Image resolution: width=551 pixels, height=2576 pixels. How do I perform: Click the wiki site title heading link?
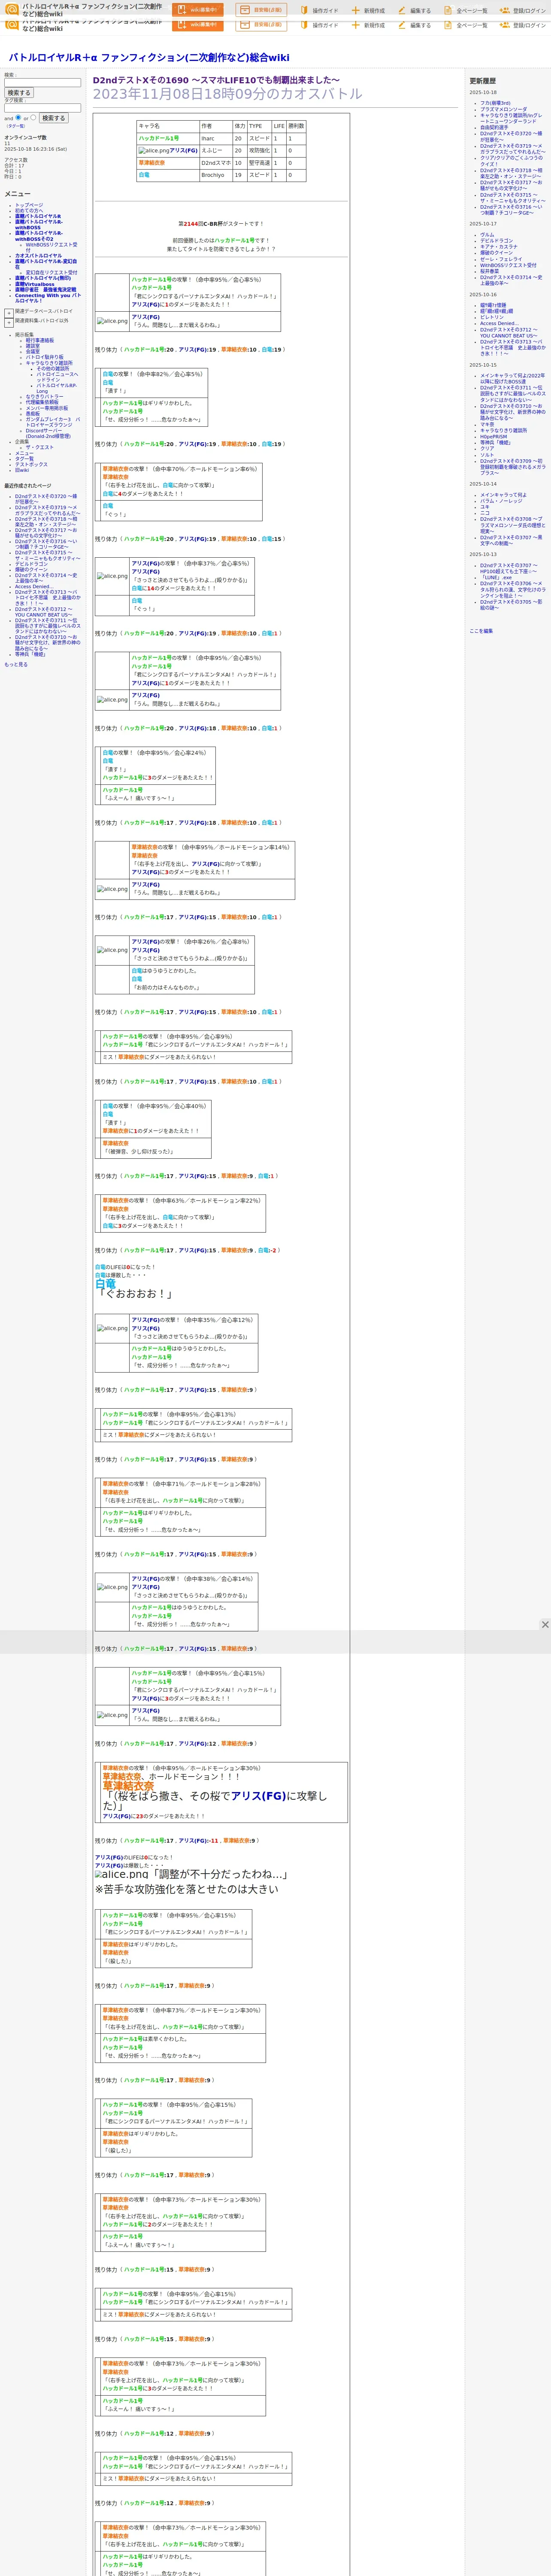click(149, 58)
